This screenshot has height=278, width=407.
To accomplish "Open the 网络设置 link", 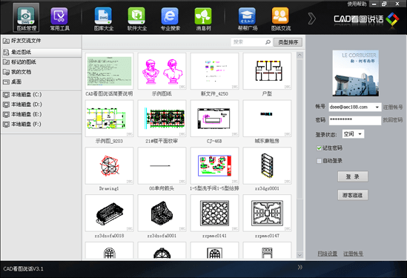I will click(x=328, y=254).
